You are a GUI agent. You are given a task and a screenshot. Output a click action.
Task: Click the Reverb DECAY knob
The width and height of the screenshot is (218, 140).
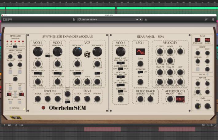[207, 84]
